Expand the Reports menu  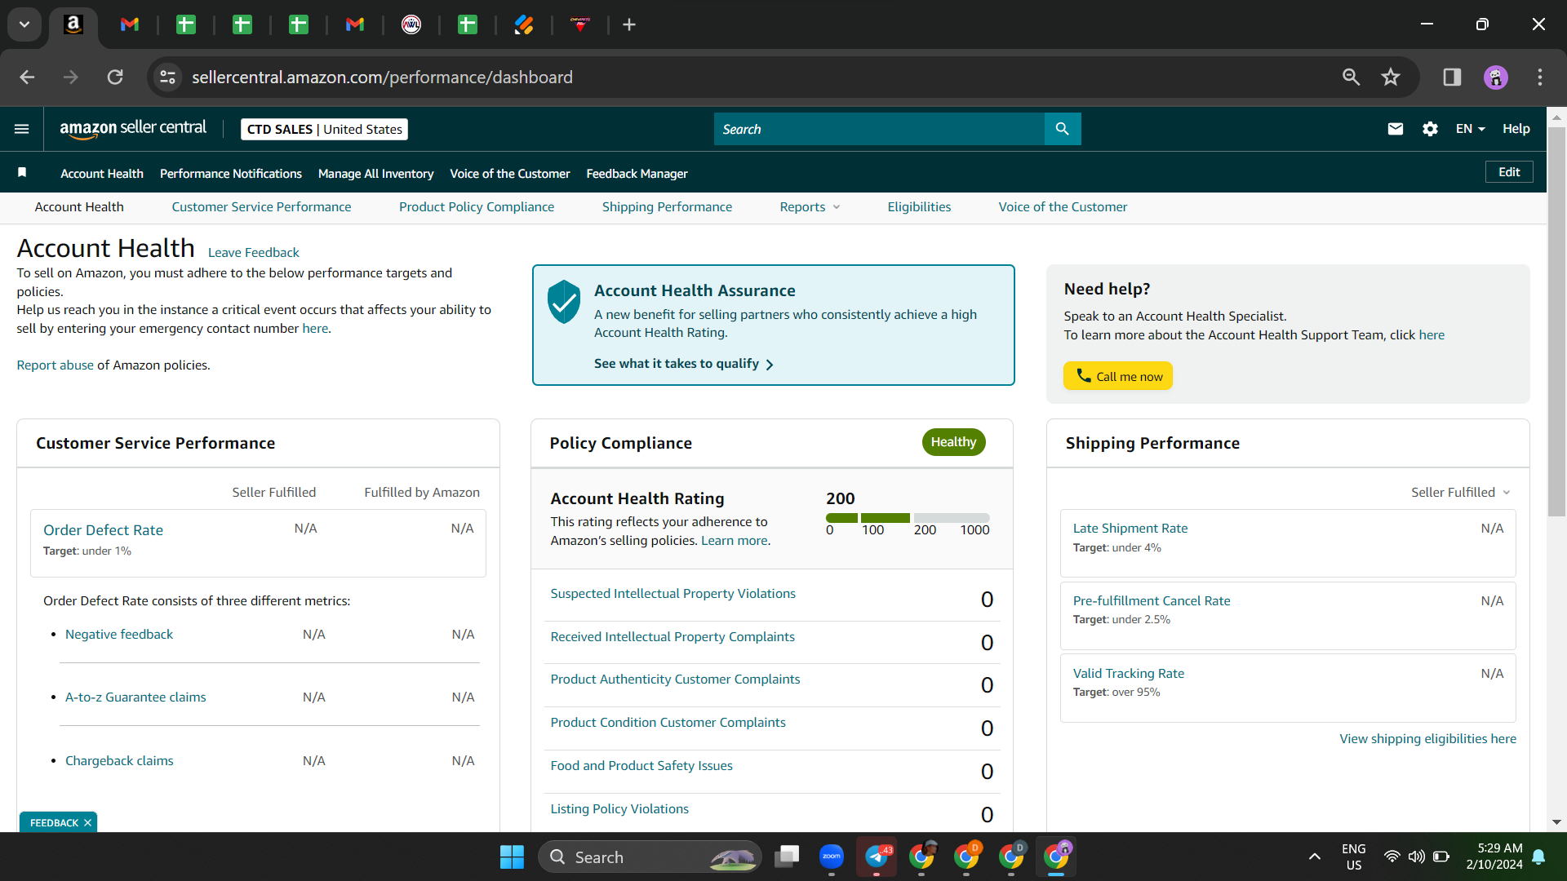810,207
